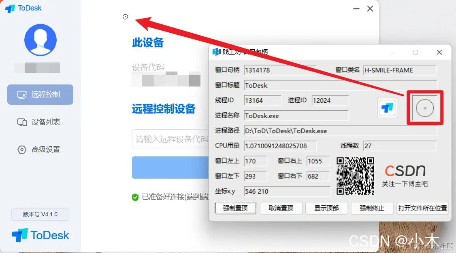Click the 取消置顶 button
This screenshot has height=253, width=456.
[281, 208]
